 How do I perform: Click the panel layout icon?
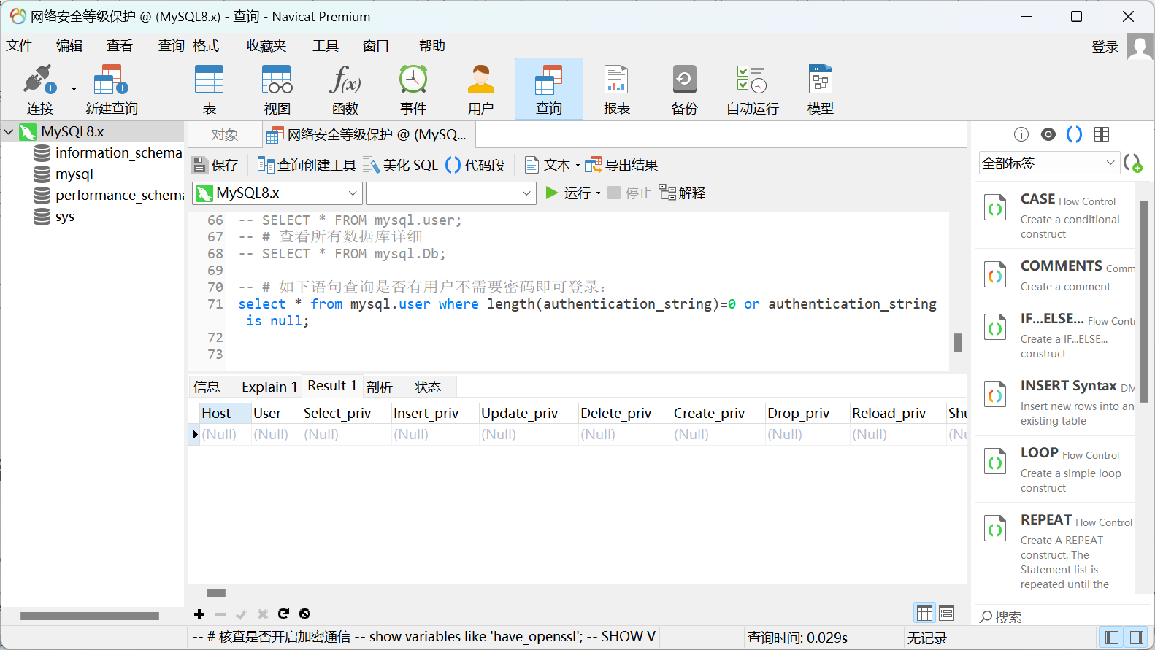(x=1102, y=134)
